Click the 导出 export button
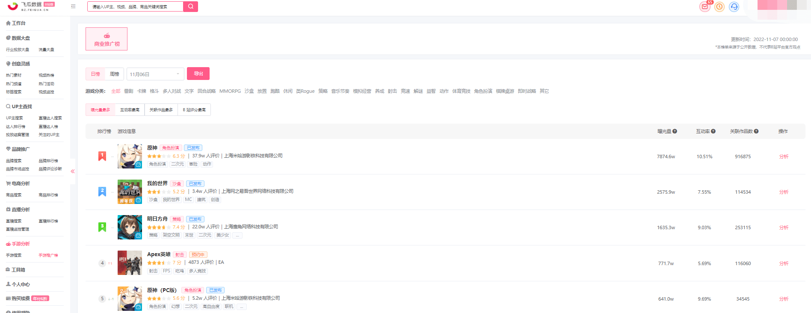811x313 pixels. click(x=198, y=74)
